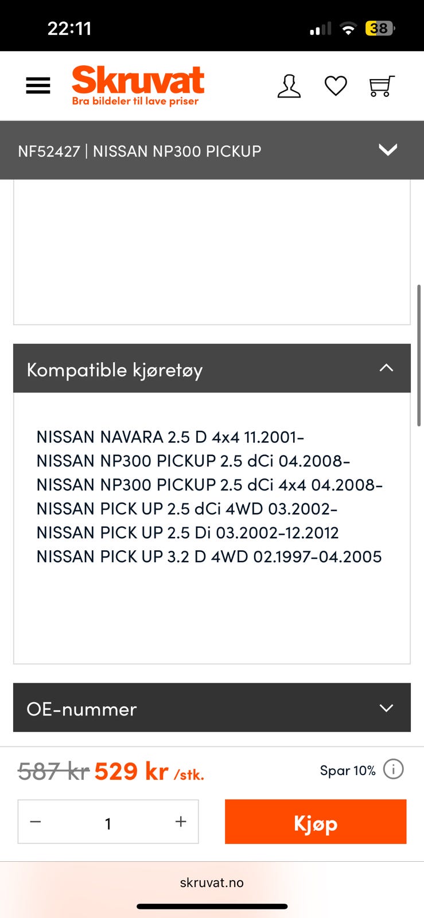Viewport: 424px width, 918px height.
Task: Expand the NF52427 Nissan NP300 Pickup dropdown
Action: point(388,150)
